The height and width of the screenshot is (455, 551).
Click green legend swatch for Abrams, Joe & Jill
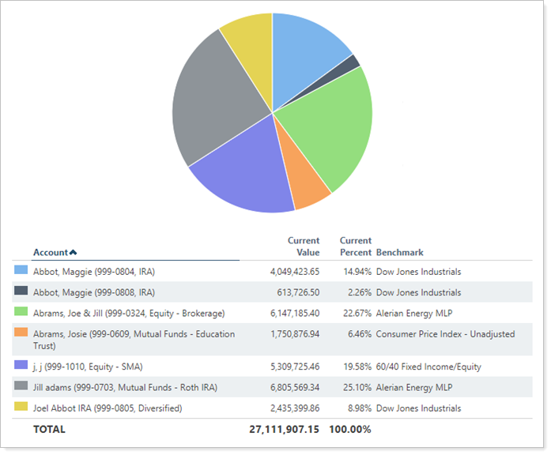[x=21, y=313]
